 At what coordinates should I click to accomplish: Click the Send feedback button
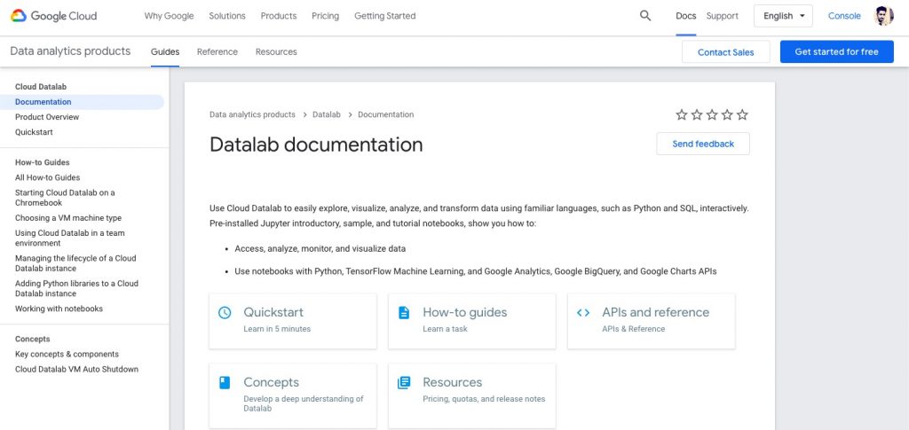tap(703, 144)
